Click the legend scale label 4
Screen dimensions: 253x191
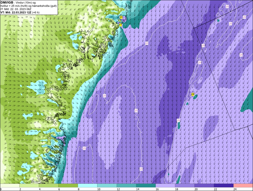coord(40,189)
